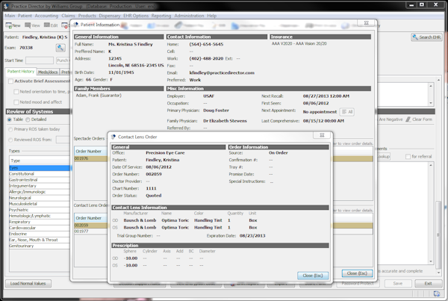
Task: Select Psychiatric in Types list
Action: [x=40, y=210]
